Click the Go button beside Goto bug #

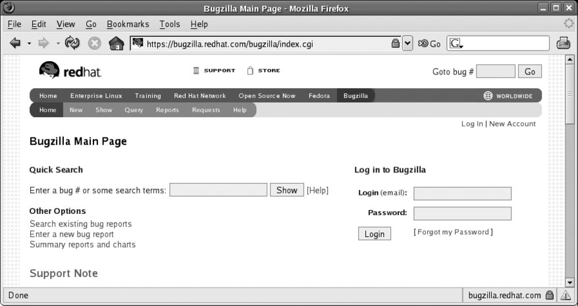click(x=530, y=71)
